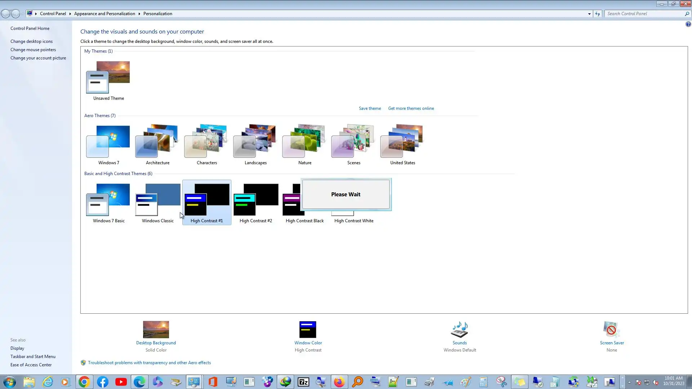This screenshot has height=389, width=692.
Task: Click Change mouse pointers link
Action: click(33, 50)
